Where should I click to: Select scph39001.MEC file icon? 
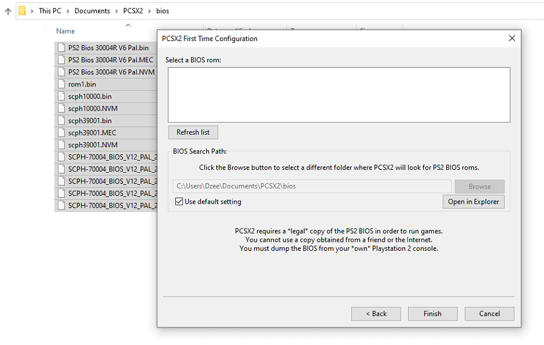62,132
